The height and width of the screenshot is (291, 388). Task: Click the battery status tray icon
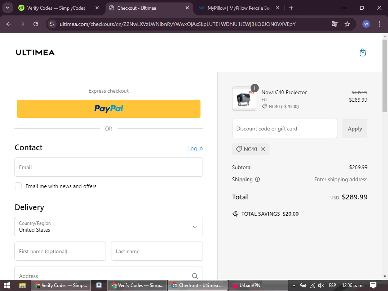tap(303, 286)
